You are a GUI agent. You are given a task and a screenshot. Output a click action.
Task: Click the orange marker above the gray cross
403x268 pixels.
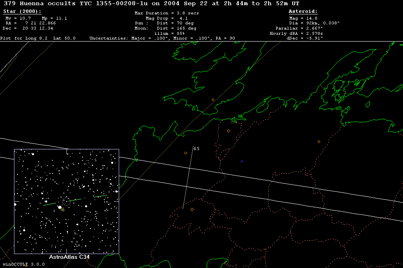point(228,131)
